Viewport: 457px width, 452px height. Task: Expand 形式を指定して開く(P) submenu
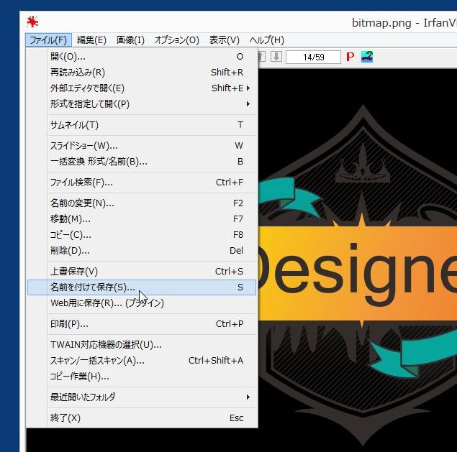coord(142,104)
